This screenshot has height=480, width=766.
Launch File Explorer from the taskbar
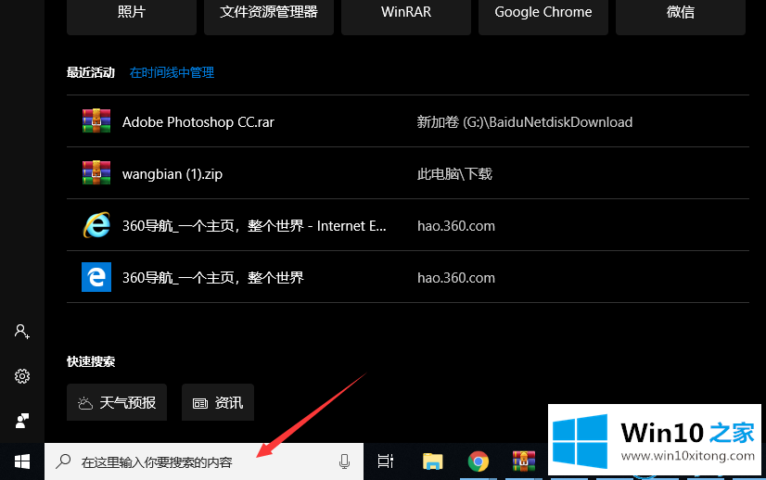tap(432, 461)
